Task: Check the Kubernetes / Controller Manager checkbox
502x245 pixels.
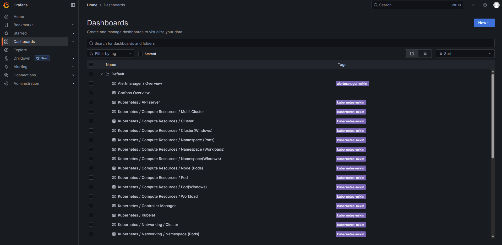Action: [x=91, y=206]
